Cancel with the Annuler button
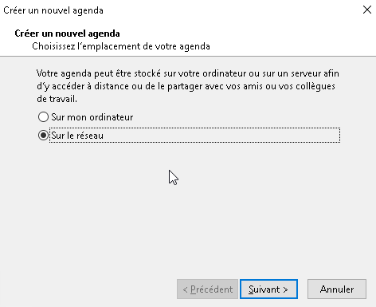Viewport: 376px width, 307px height. [x=337, y=289]
